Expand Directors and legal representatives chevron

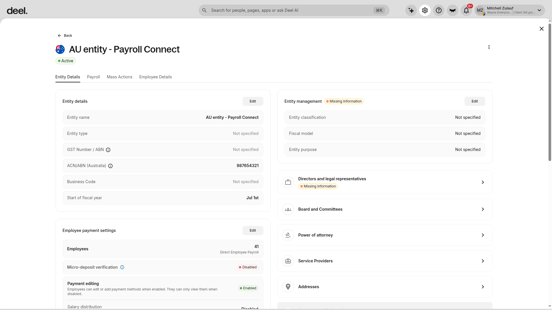tap(483, 182)
